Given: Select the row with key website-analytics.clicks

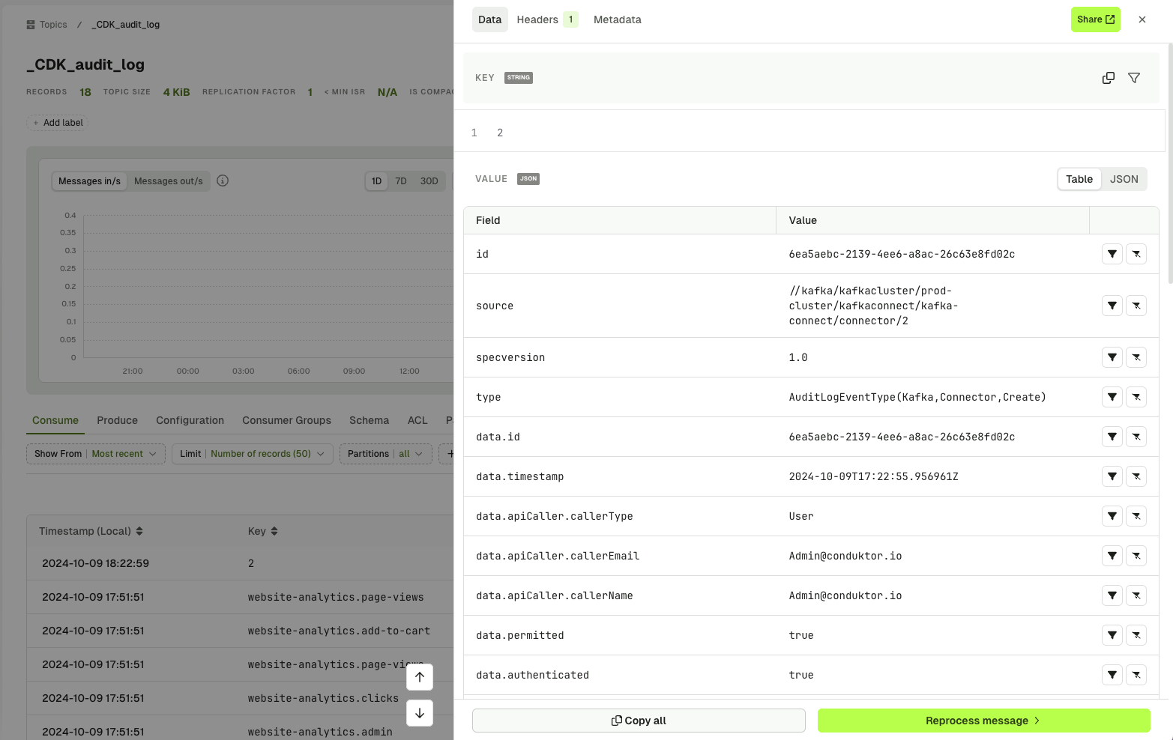Looking at the screenshot, I should tap(240, 698).
